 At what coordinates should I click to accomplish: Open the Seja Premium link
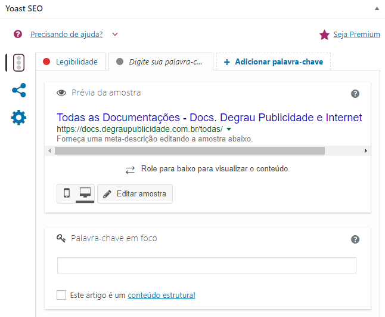[x=356, y=35]
